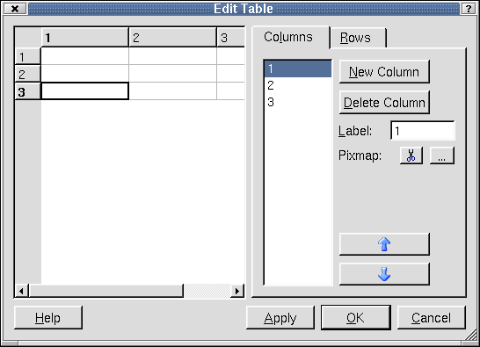
Task: Open pixmap chooser with ellipsis button
Action: 441,155
